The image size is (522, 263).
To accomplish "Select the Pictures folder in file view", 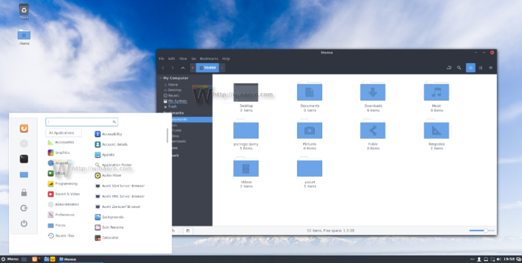I will click(x=309, y=134).
